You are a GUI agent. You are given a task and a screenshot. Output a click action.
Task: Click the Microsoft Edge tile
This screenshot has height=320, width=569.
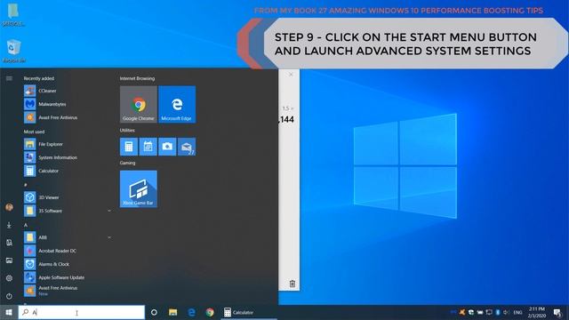click(177, 105)
